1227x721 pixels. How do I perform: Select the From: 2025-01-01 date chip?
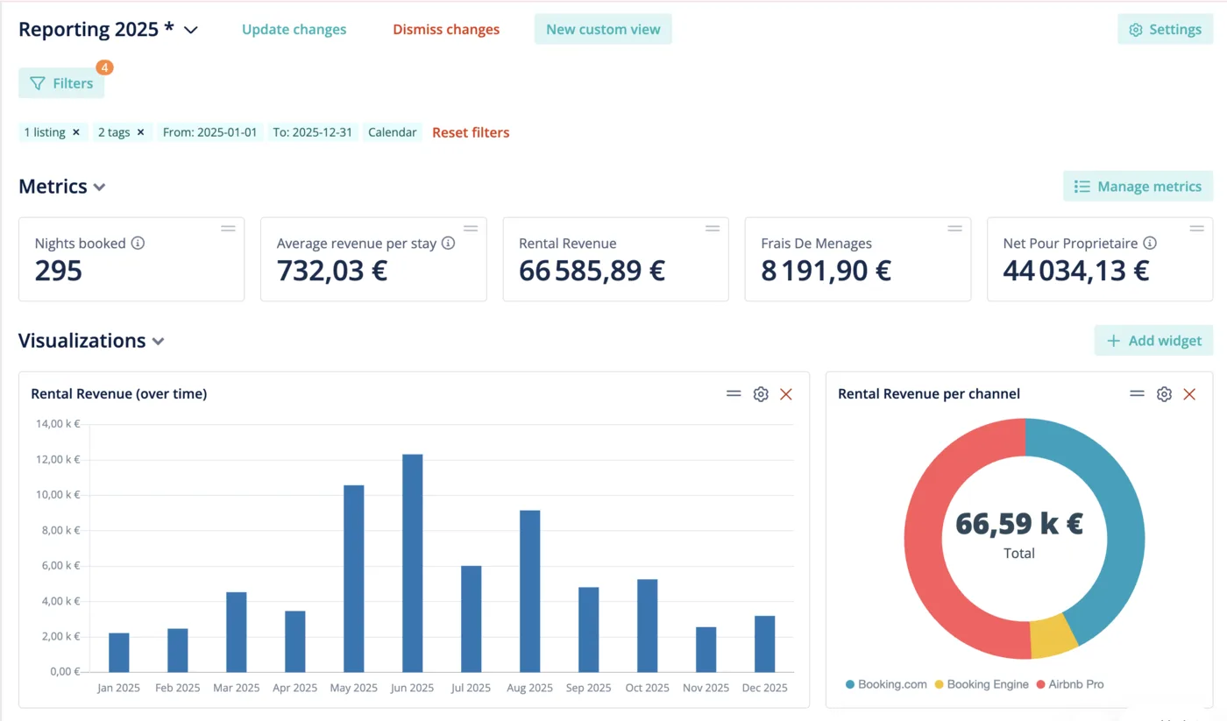pos(210,132)
